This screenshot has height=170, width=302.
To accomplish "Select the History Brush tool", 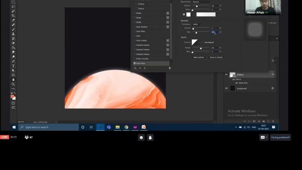I will tap(13, 39).
